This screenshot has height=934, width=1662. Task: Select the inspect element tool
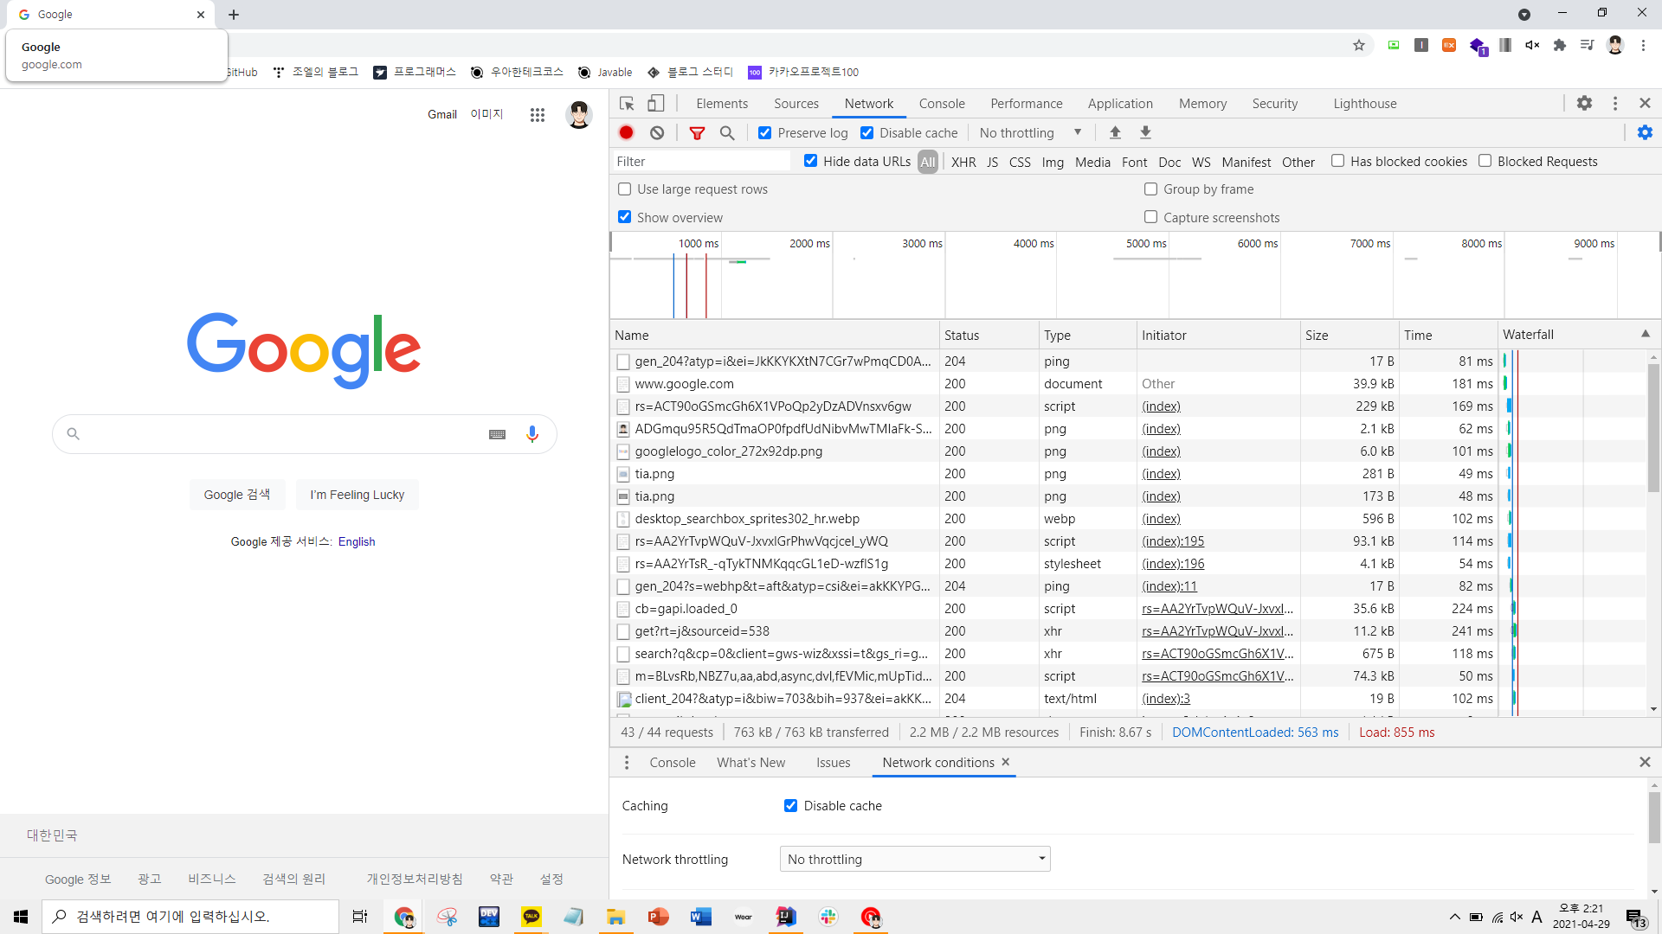tap(627, 103)
